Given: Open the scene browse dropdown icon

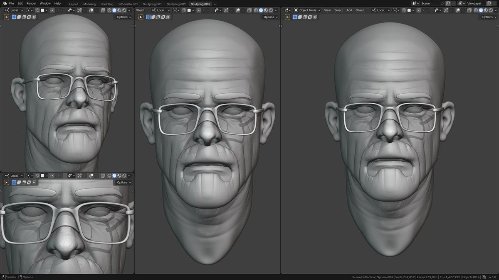Looking at the screenshot, I should coord(415,3).
